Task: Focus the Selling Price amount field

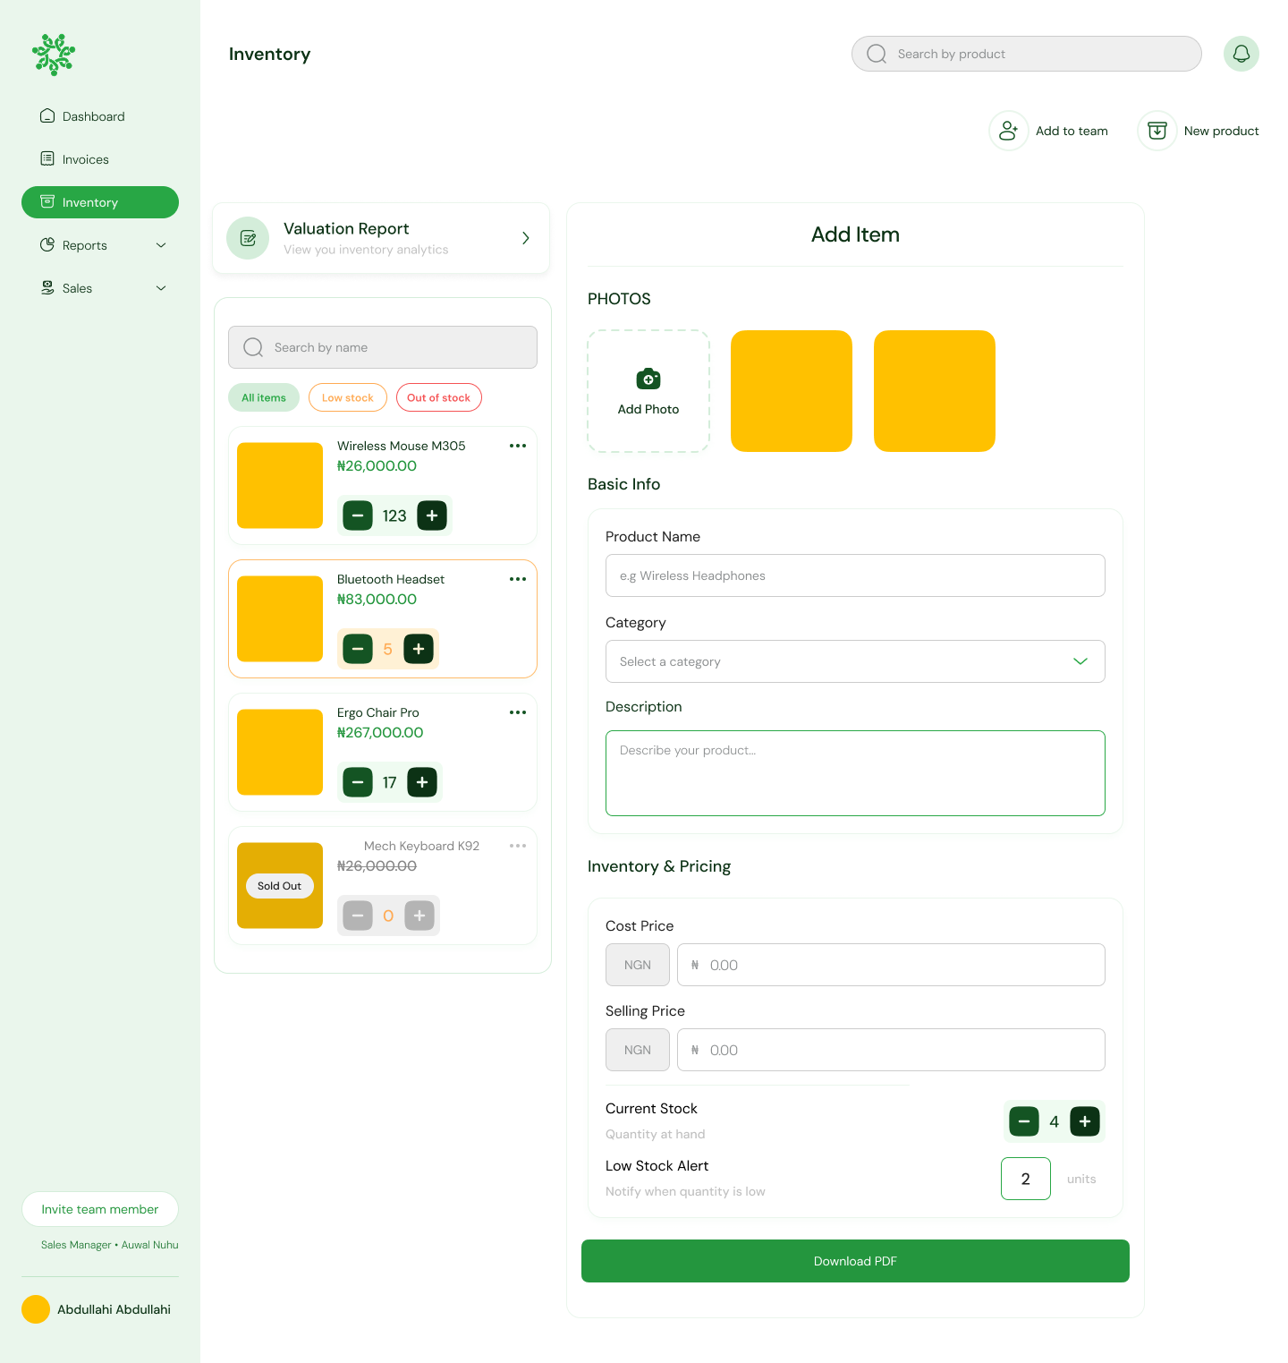Action: (891, 1050)
